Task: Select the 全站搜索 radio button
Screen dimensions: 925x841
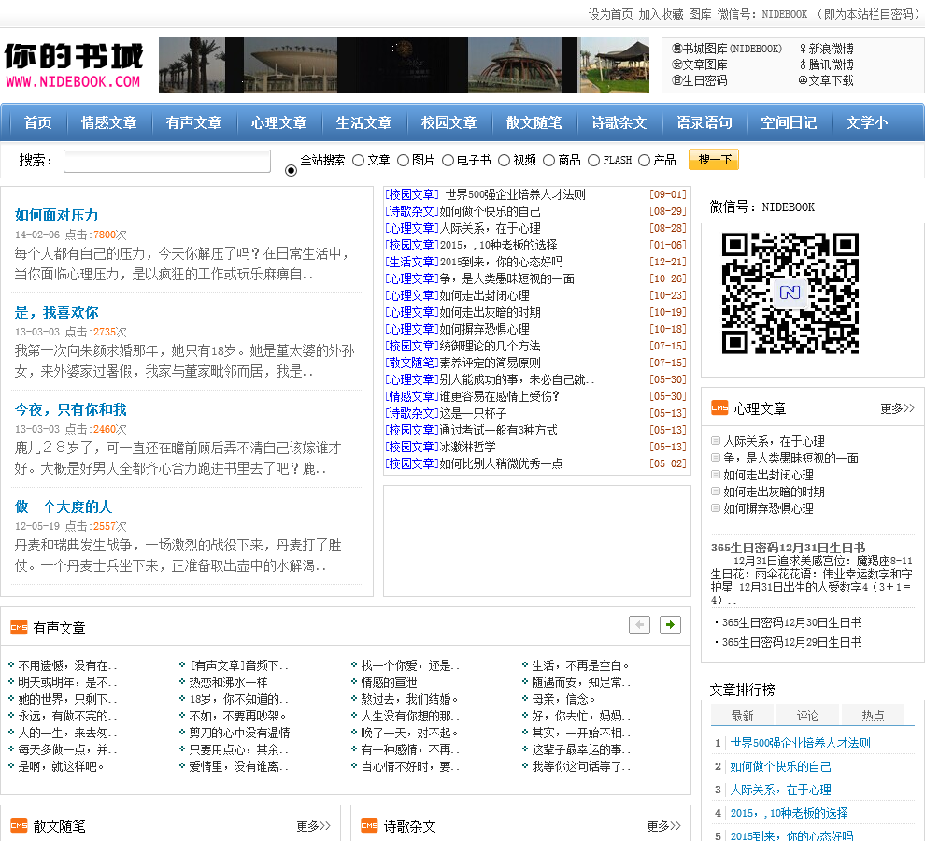Action: [x=291, y=170]
